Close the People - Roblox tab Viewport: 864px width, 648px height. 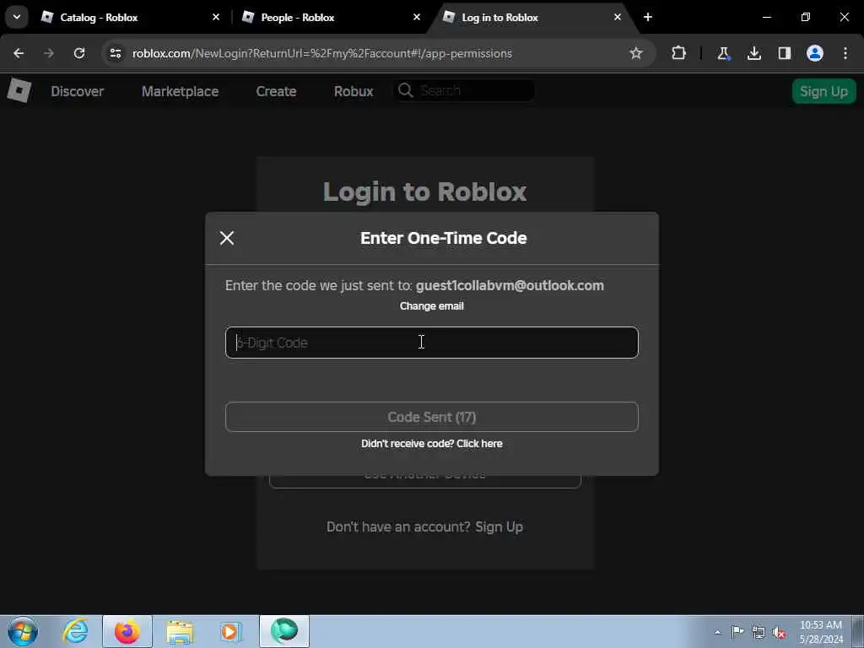[x=417, y=18]
